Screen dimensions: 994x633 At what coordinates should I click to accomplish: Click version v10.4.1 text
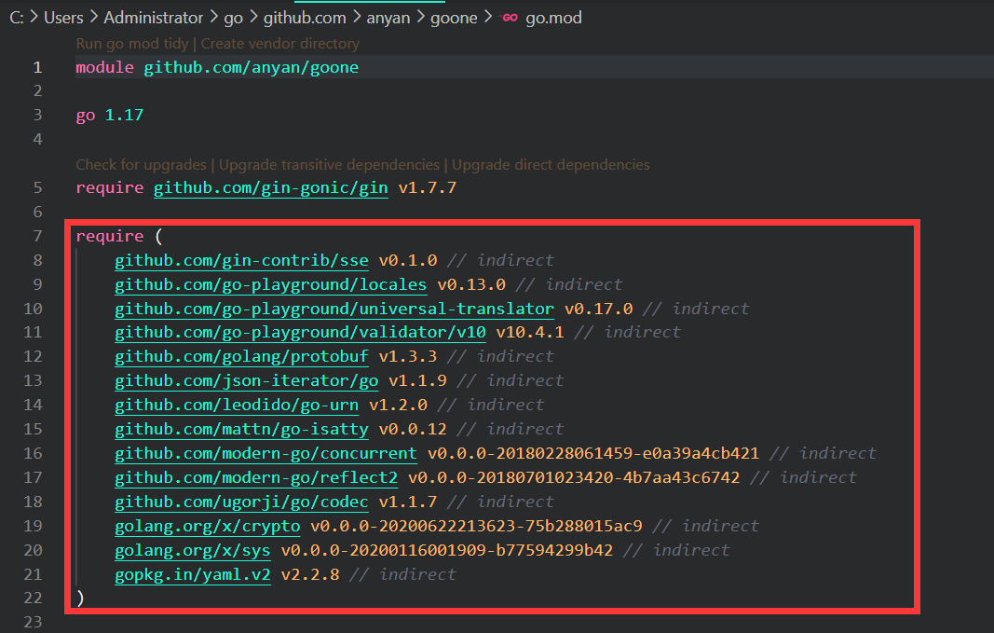530,333
